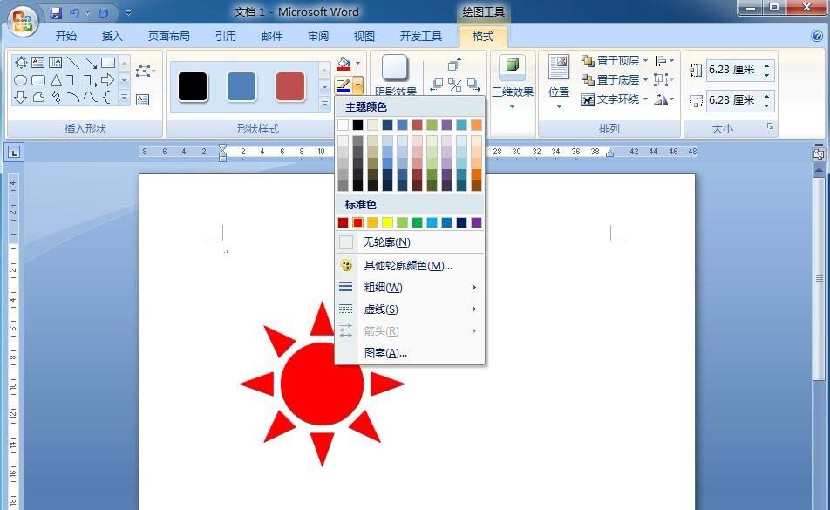Toggle shadow on or off
830x510 pixels.
point(455,85)
